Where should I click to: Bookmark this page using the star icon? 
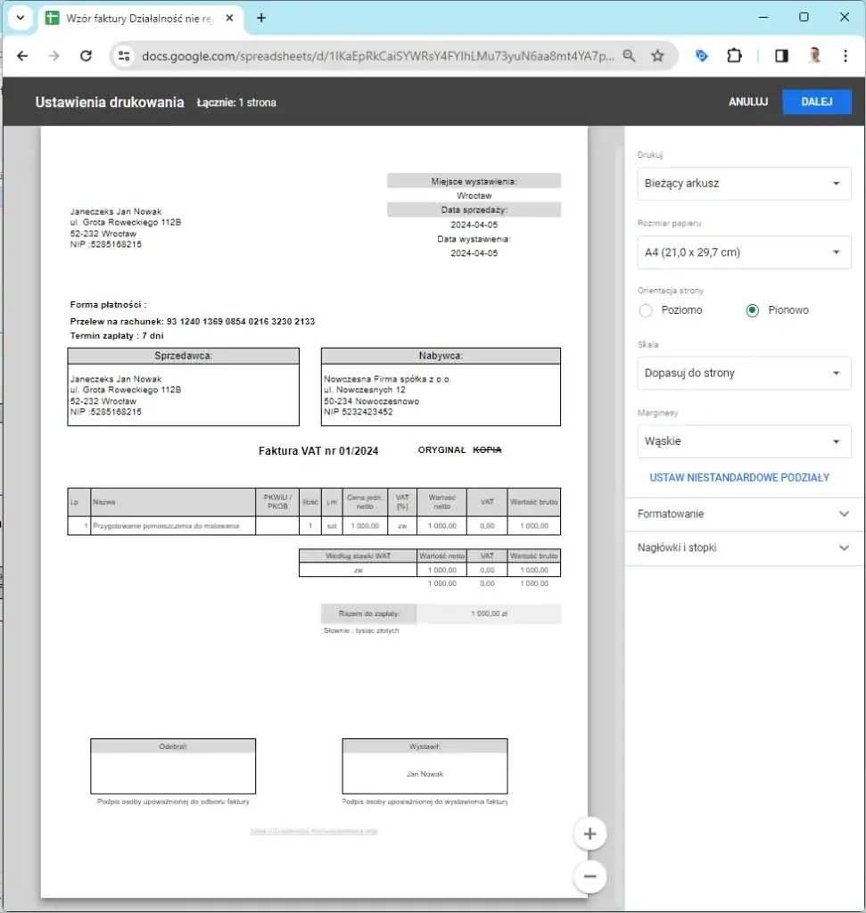pyautogui.click(x=657, y=56)
